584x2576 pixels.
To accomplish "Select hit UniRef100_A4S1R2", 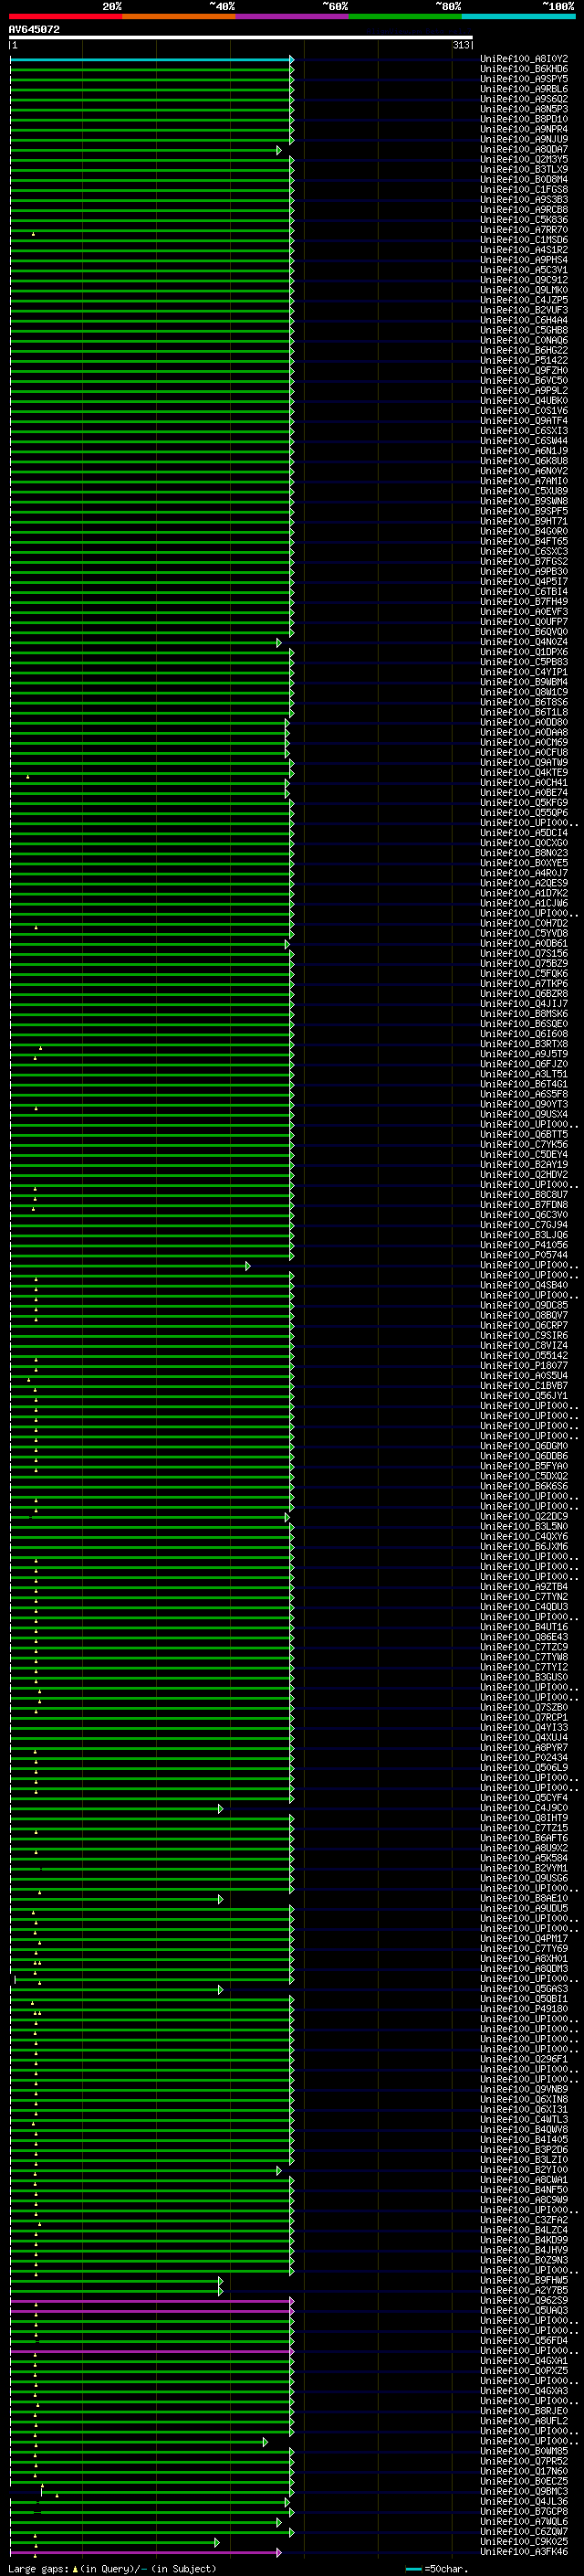I will [x=524, y=250].
